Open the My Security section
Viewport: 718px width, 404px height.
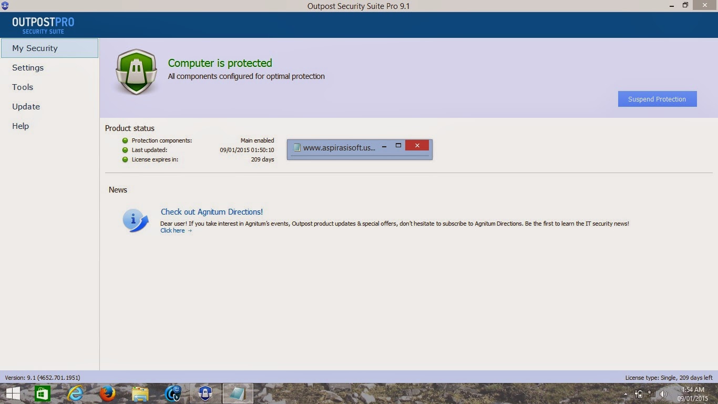click(x=49, y=48)
